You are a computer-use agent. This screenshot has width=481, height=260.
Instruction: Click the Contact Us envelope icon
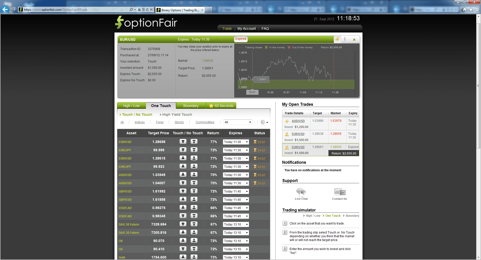tap(339, 192)
